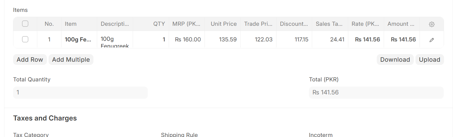The height and width of the screenshot is (137, 453).
Task: Edit the QTY cell showing 1
Action: tap(151, 39)
